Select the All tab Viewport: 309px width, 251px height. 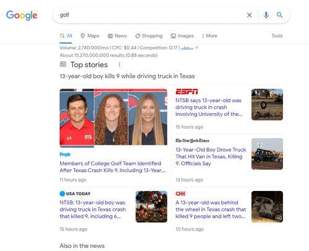[66, 36]
